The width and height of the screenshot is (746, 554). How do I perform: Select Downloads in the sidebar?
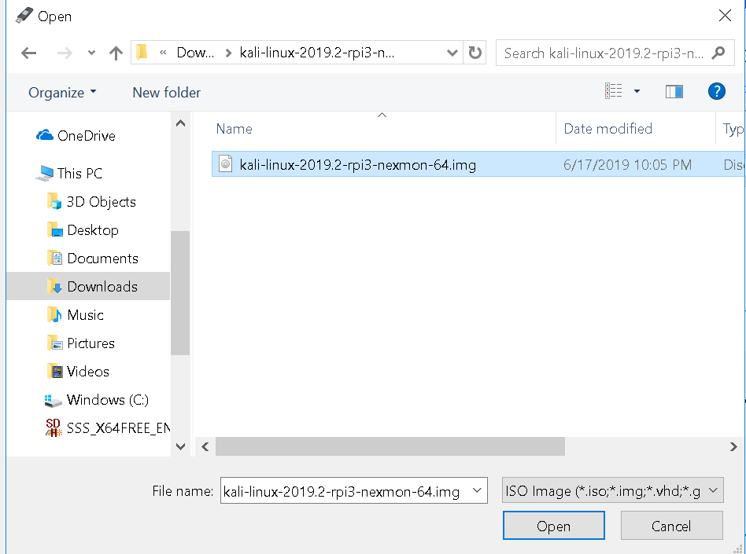pyautogui.click(x=88, y=286)
